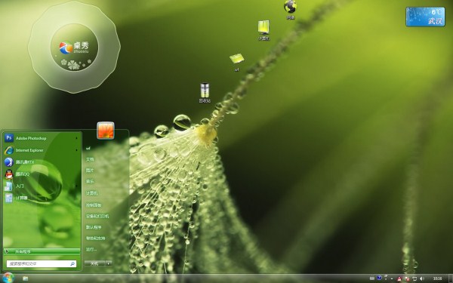Expand the Adobe Photoshop jump list arrow
This screenshot has height=283, width=453.
click(76, 138)
